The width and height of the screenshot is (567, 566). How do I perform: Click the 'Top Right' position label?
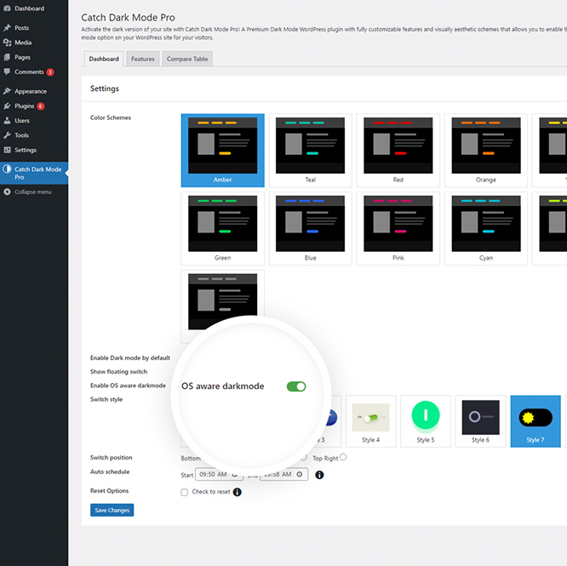[325, 458]
